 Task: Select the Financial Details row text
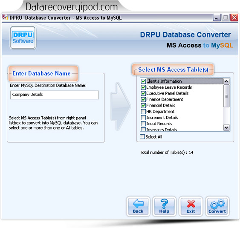click(x=161, y=105)
